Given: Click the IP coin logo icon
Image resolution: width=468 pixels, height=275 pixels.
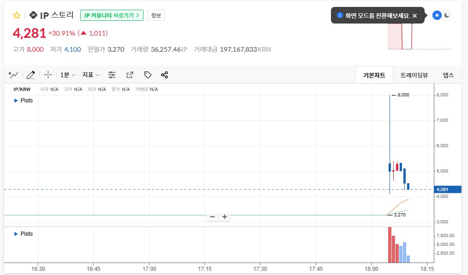Looking at the screenshot, I should pos(33,15).
